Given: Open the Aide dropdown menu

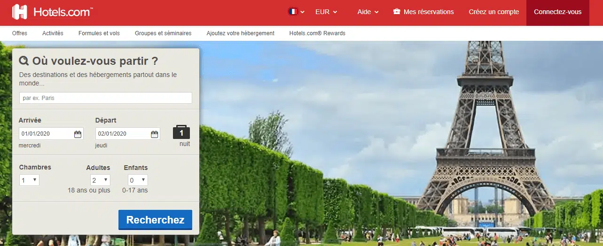Looking at the screenshot, I should tap(368, 12).
